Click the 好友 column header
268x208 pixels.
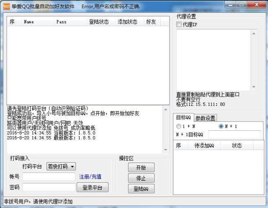pyautogui.click(x=151, y=21)
